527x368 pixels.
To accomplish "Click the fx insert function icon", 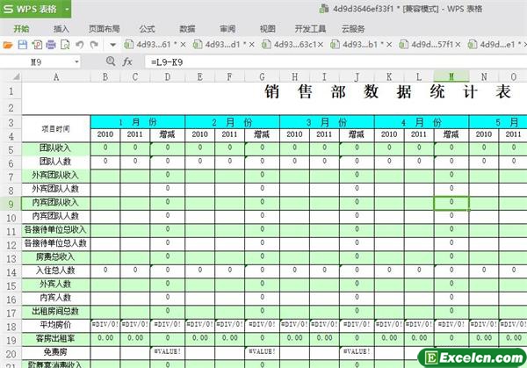I will (127, 62).
